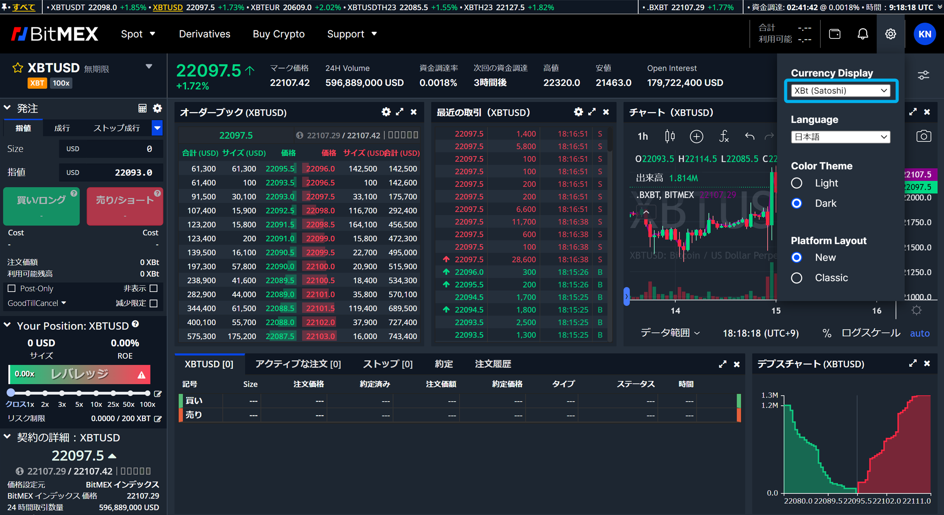The width and height of the screenshot is (944, 515).
Task: Open the wallet icon in header
Action: click(x=834, y=34)
